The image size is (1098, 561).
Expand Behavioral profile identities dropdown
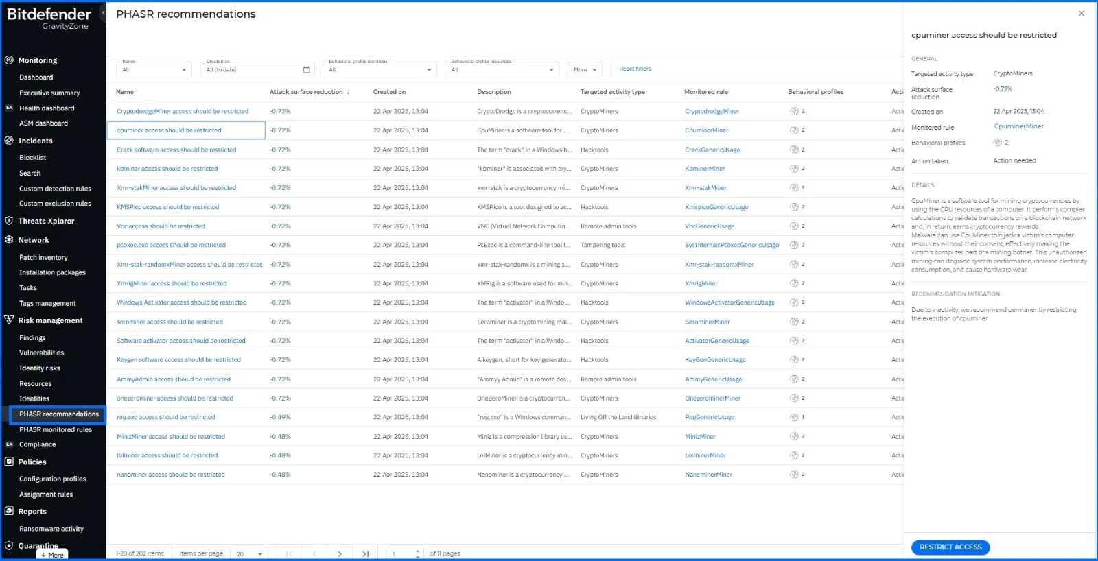(381, 70)
